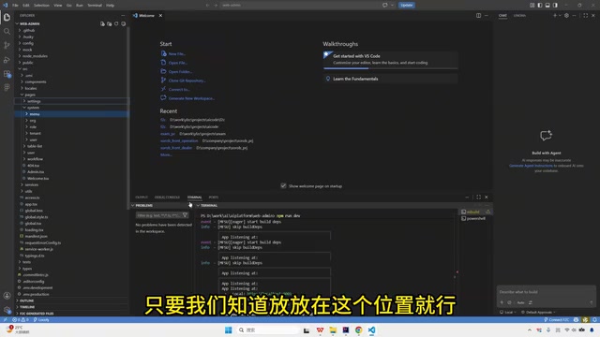Screen dimensions: 600x337
Task: Click Clone Git Repository link
Action: [x=187, y=81]
